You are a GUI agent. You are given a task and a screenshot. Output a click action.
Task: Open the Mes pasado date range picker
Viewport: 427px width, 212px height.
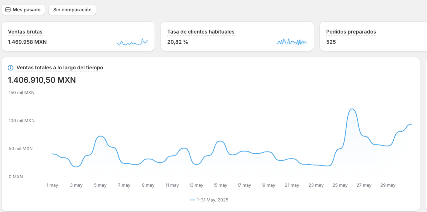pyautogui.click(x=23, y=10)
